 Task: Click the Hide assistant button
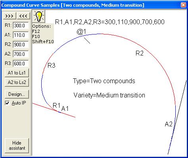click(x=17, y=145)
